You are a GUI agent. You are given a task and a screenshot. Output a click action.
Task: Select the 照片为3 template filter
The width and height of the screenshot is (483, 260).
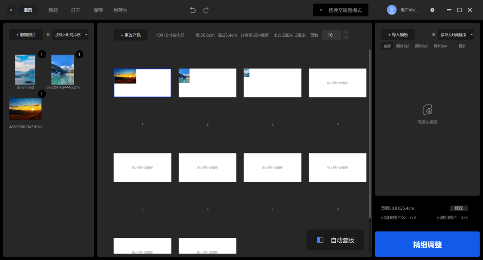(x=421, y=46)
